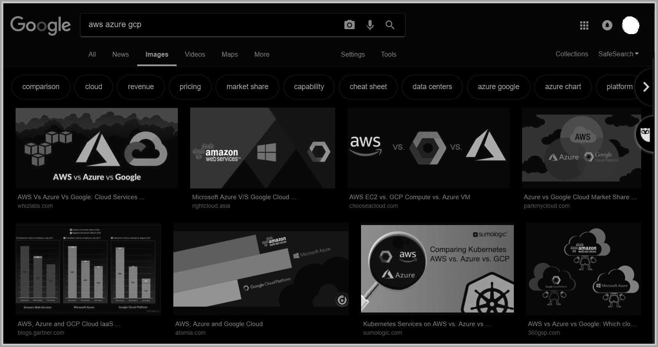Screen dimensions: 658x347
Task: Visit parkmycloud.com source link
Action: click(547, 206)
